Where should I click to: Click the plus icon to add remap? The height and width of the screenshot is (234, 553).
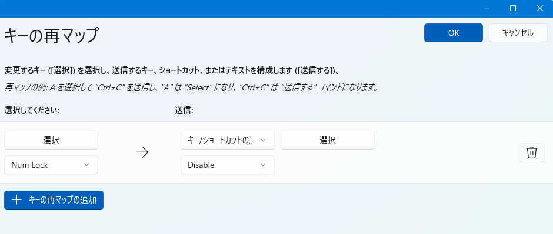[x=16, y=200]
